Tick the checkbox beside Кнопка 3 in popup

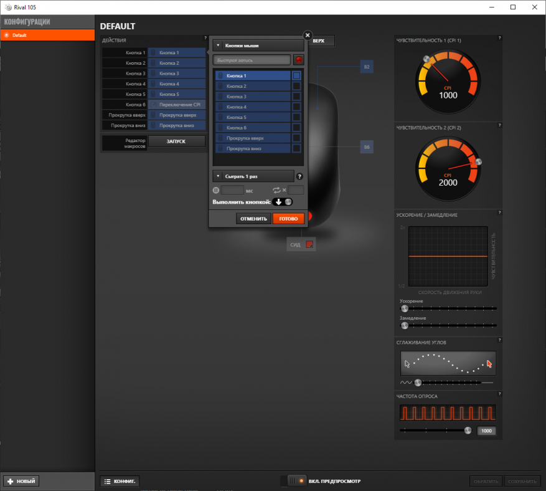coord(296,97)
